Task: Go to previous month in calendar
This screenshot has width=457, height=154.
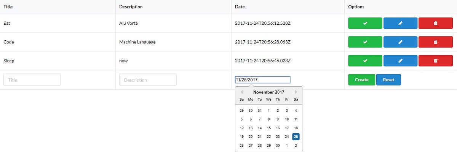Action: (x=241, y=92)
